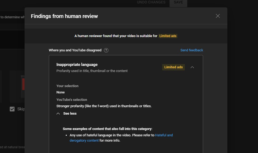Click 'Some examples of content' heading

pyautogui.click(x=107, y=129)
